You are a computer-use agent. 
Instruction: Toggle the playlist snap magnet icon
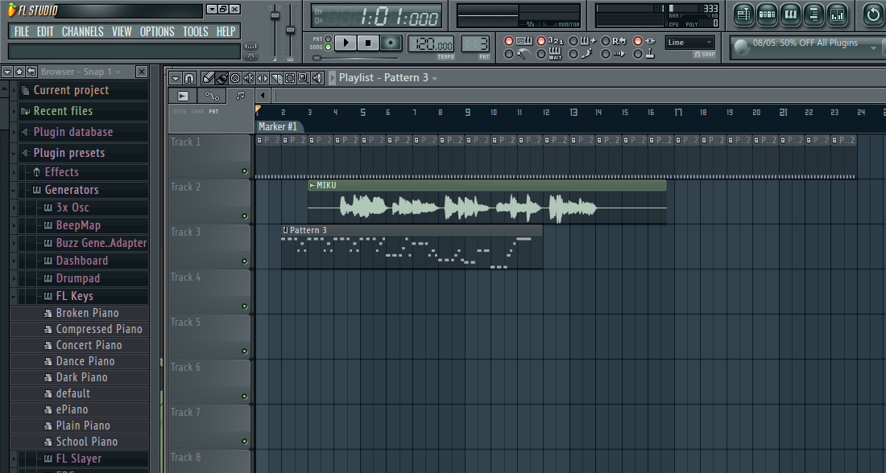coord(189,78)
